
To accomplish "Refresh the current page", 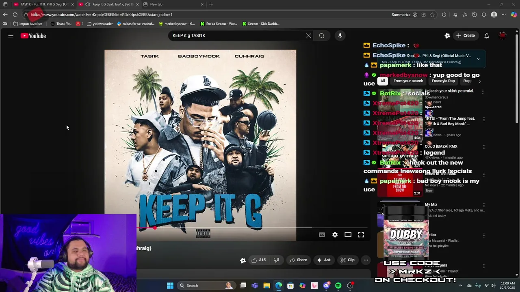I will (x=15, y=15).
